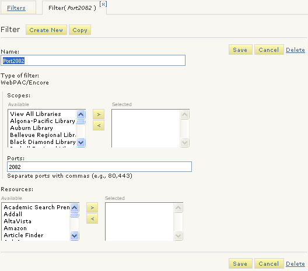Click the top Save button
Image resolution: width=308 pixels, height=271 pixels.
240,50
